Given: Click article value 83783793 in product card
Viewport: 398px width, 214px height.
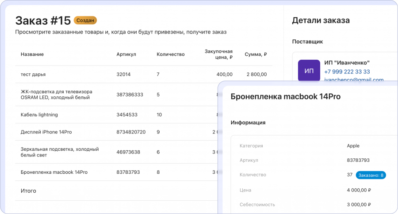Looking at the screenshot, I should pos(358,160).
